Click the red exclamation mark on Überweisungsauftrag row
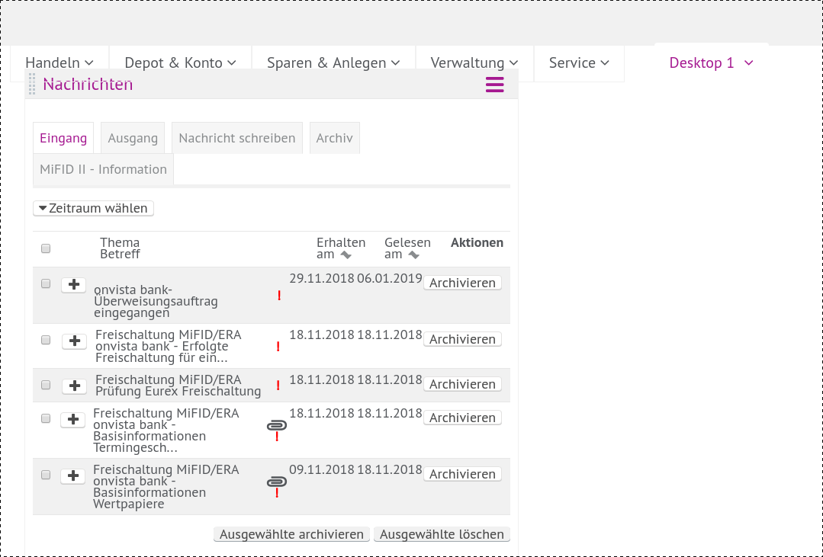 point(279,296)
